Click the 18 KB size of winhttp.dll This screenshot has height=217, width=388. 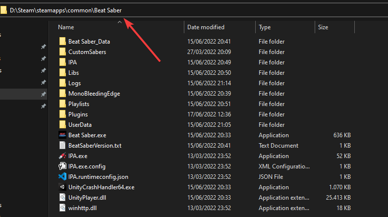point(343,208)
